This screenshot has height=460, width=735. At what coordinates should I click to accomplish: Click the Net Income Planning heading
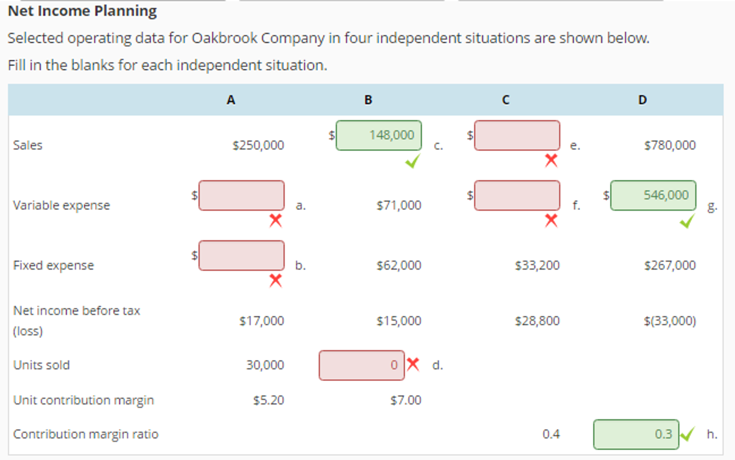tap(82, 11)
